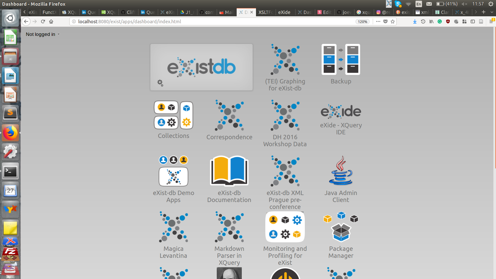The width and height of the screenshot is (496, 279).
Task: Open the Correspondence app icon
Action: point(229,115)
